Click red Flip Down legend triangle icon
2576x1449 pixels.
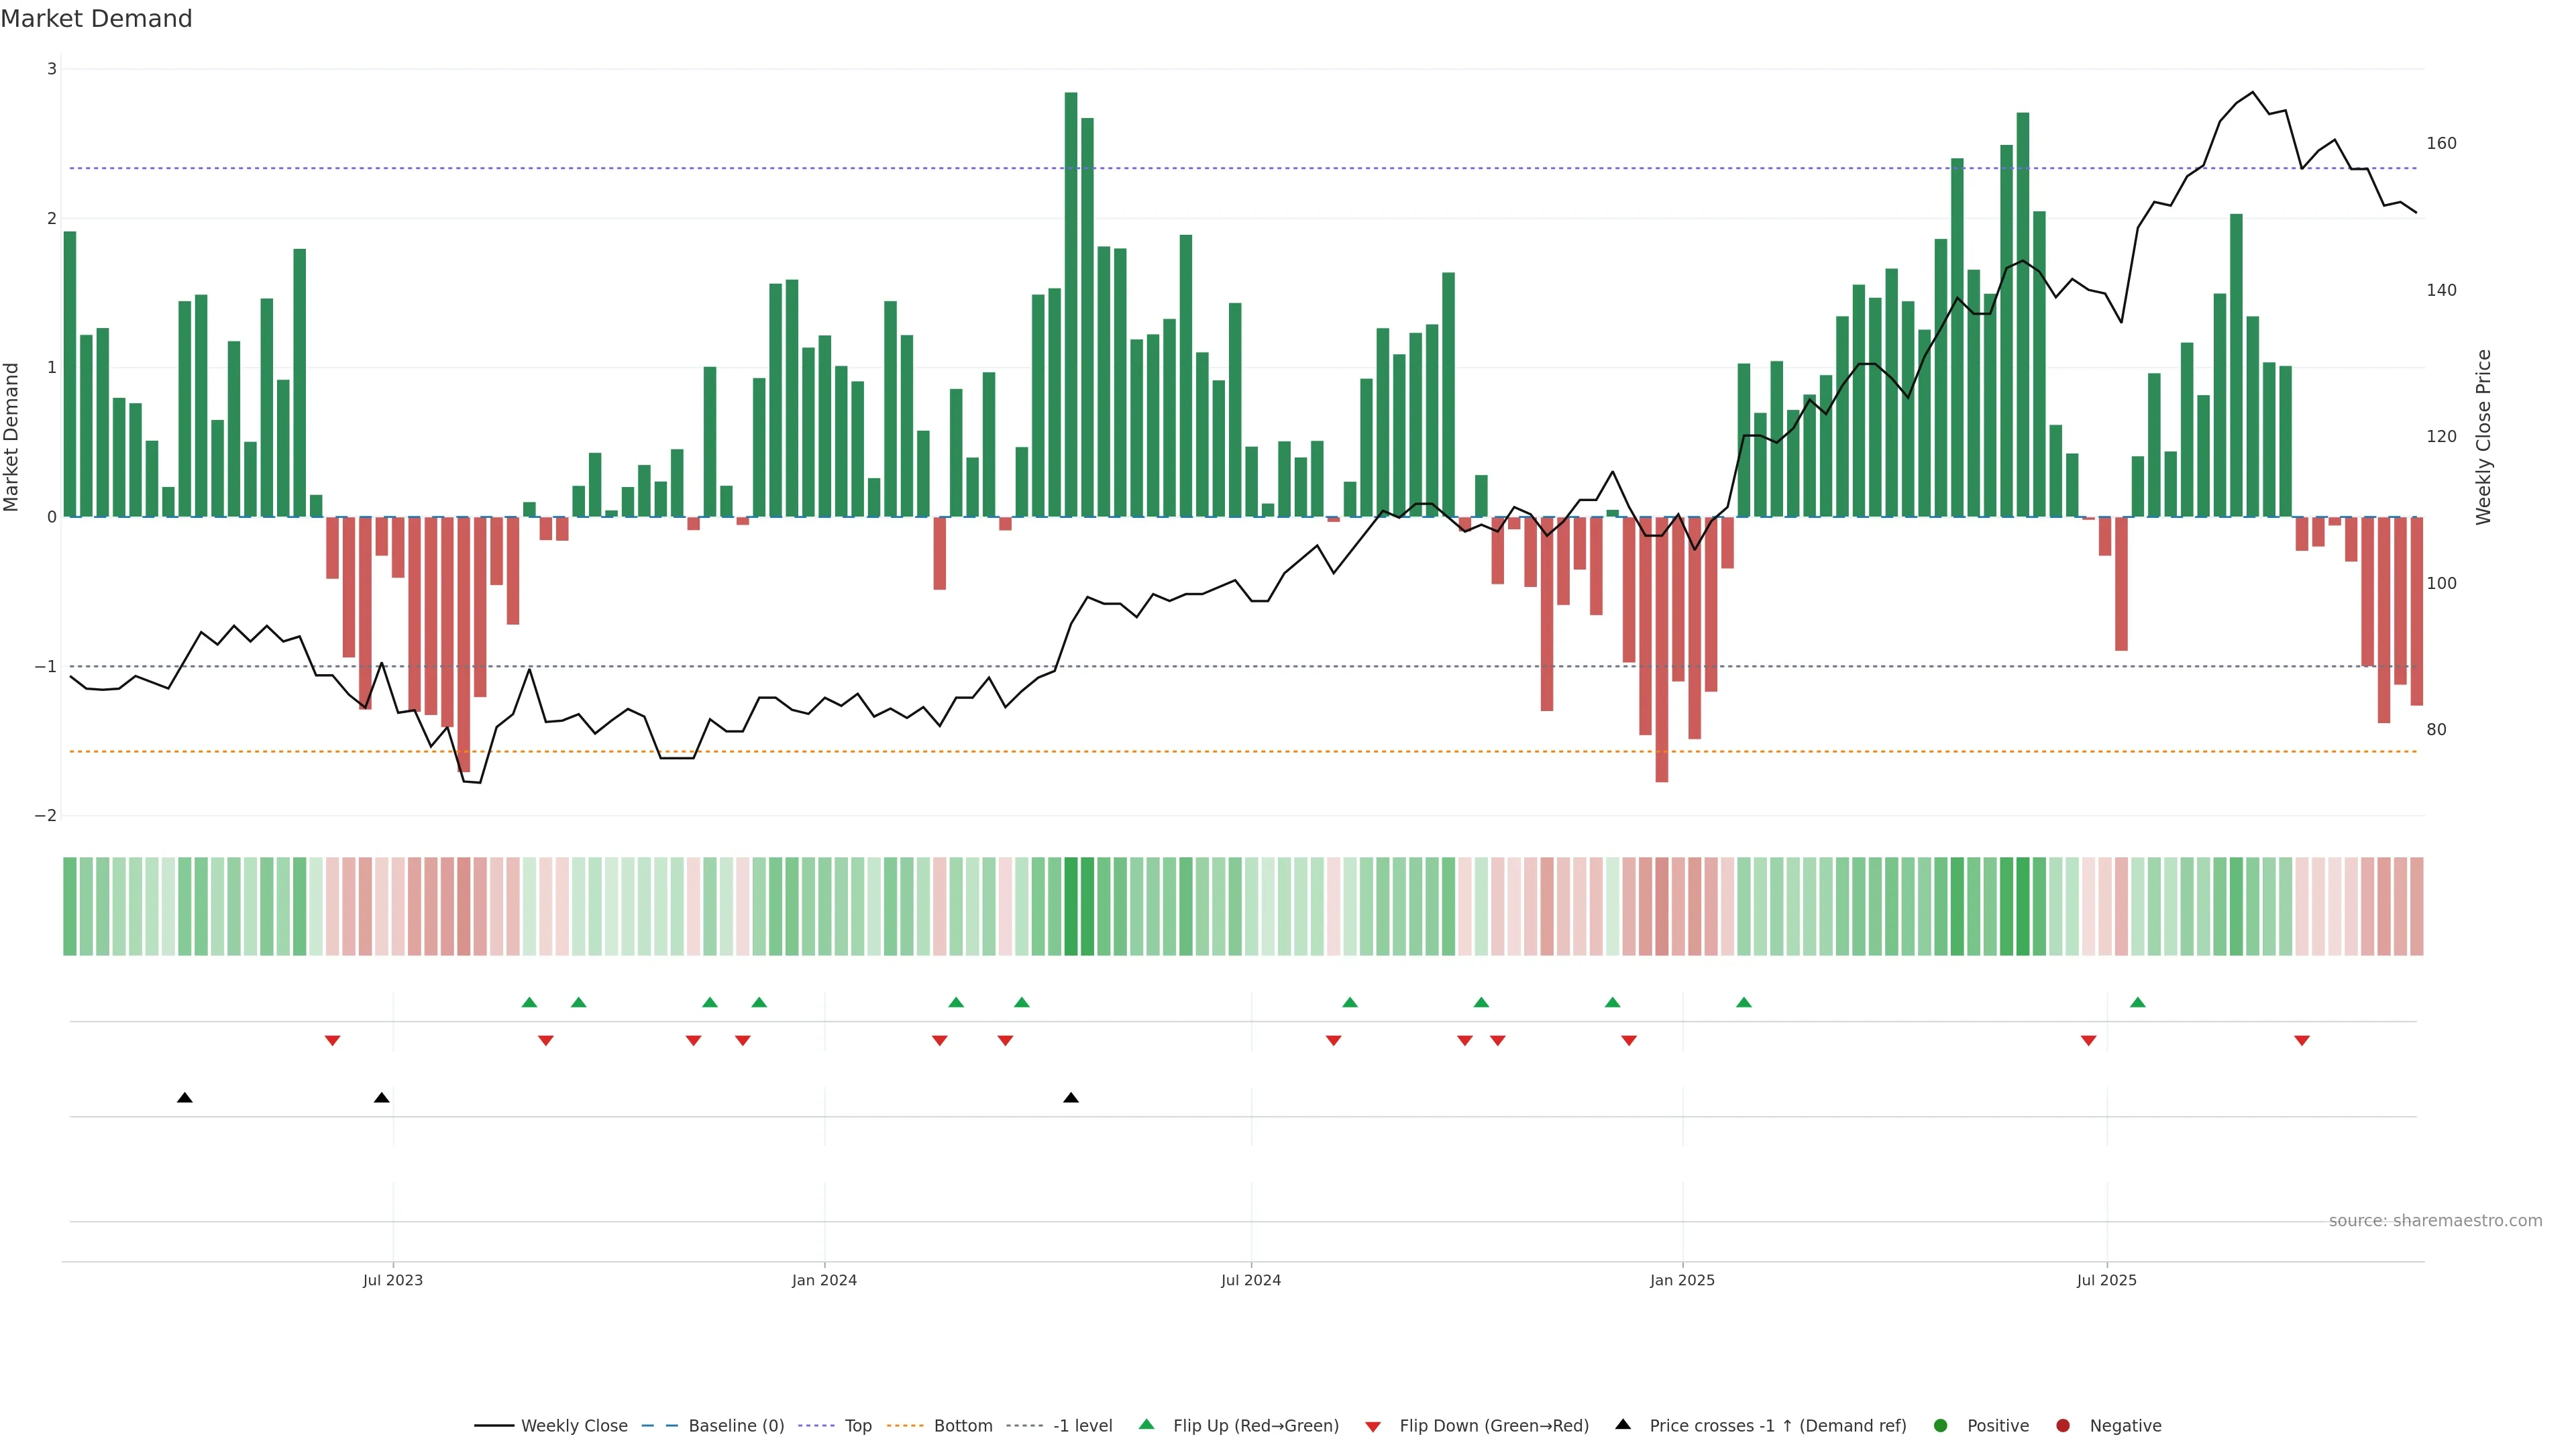pos(1373,1427)
